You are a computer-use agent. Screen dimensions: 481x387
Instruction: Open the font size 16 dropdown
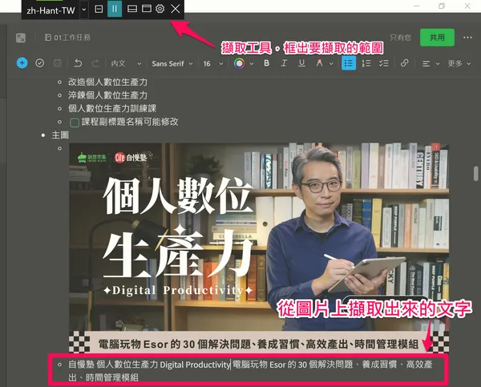tap(213, 63)
